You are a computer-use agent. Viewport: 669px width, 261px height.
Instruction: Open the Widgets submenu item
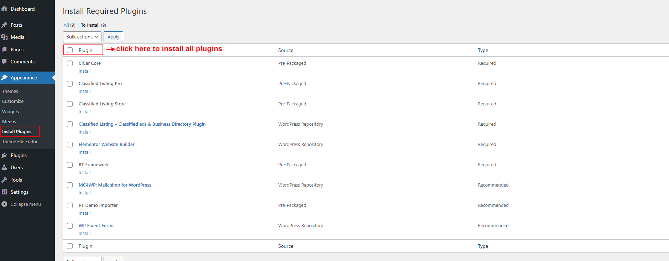point(11,112)
